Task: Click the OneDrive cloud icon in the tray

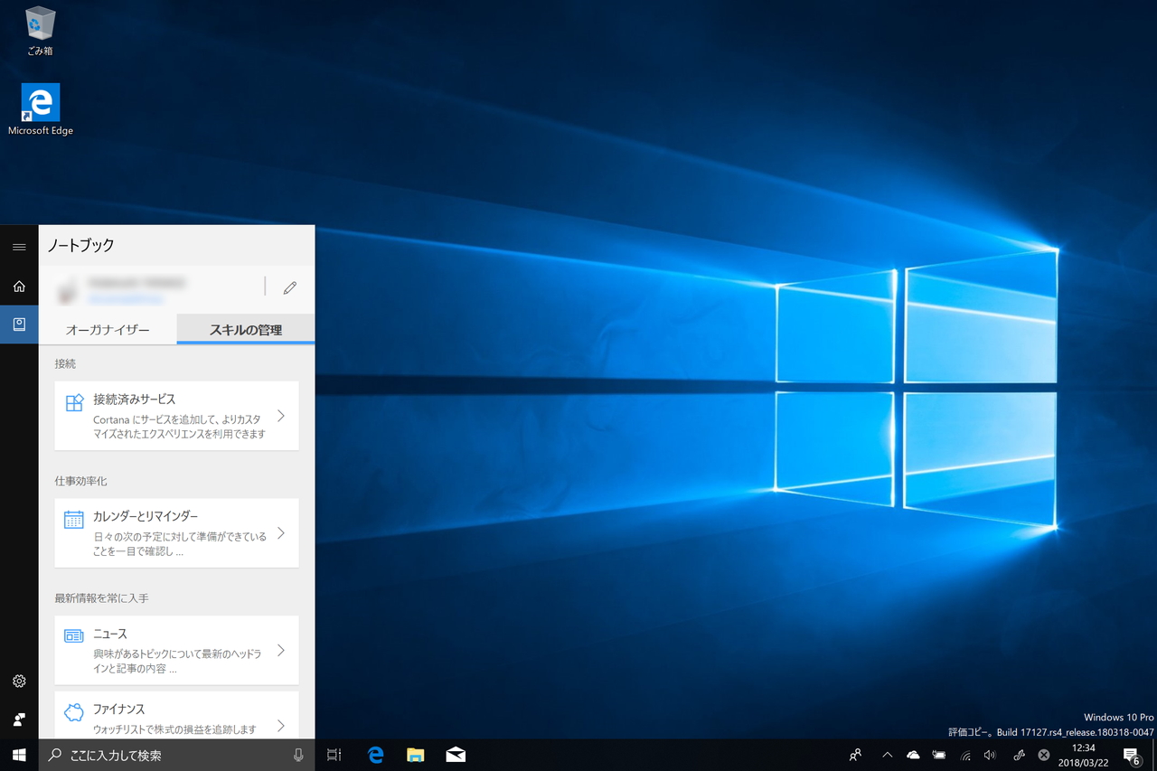Action: click(x=913, y=754)
